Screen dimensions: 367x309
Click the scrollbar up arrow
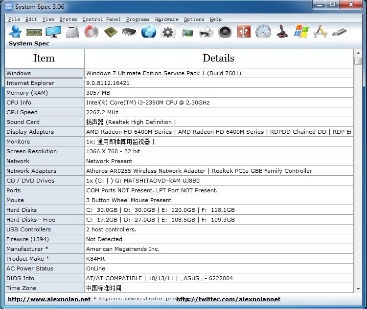click(x=358, y=53)
